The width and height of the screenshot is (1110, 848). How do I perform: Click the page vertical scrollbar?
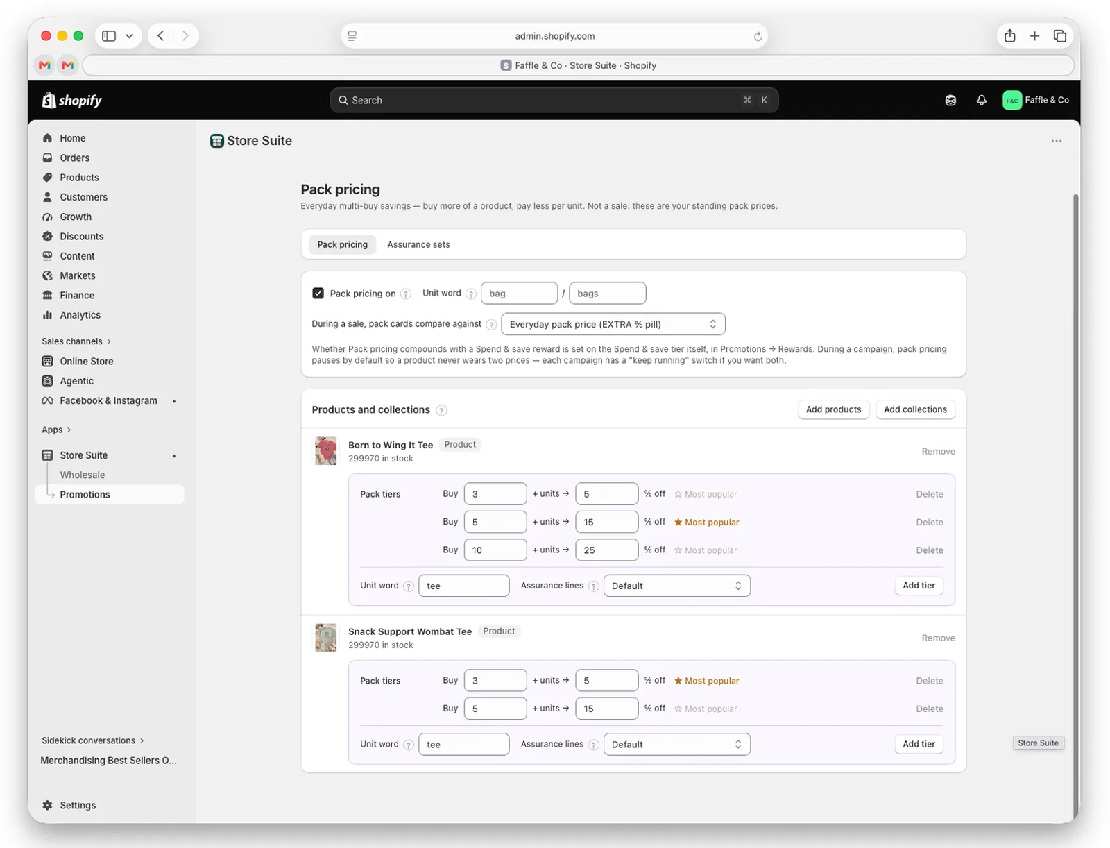click(1076, 507)
